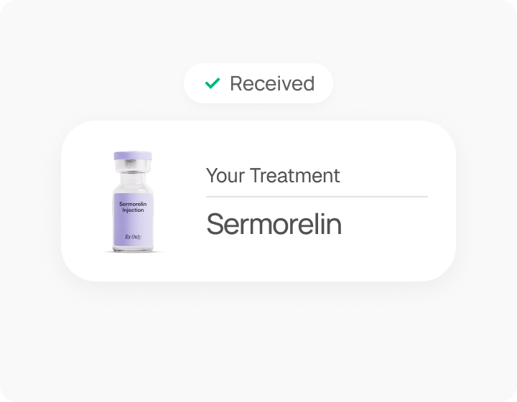517x402 pixels.
Task: Click the large Sermorelin treatment name
Action: point(274,224)
